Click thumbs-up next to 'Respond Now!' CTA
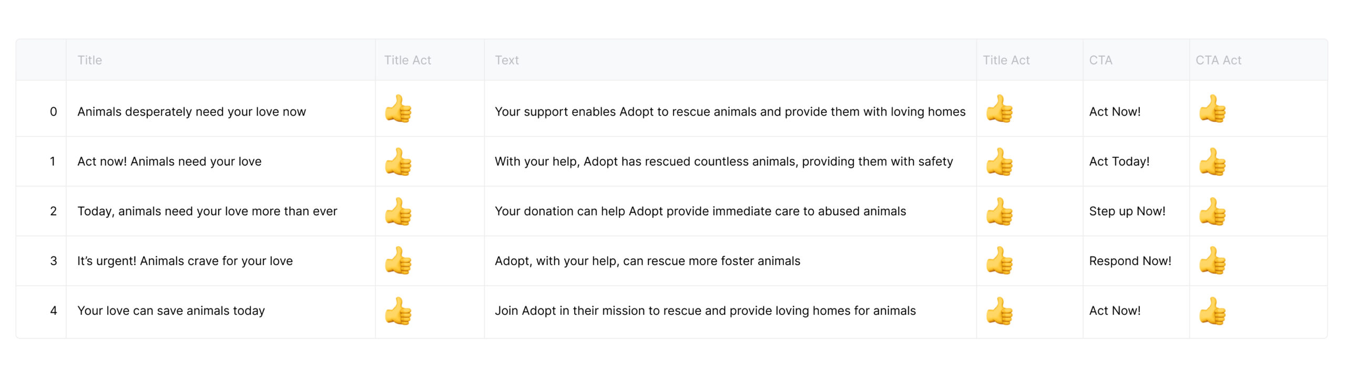Image resolution: width=1346 pixels, height=380 pixels. tap(1212, 261)
